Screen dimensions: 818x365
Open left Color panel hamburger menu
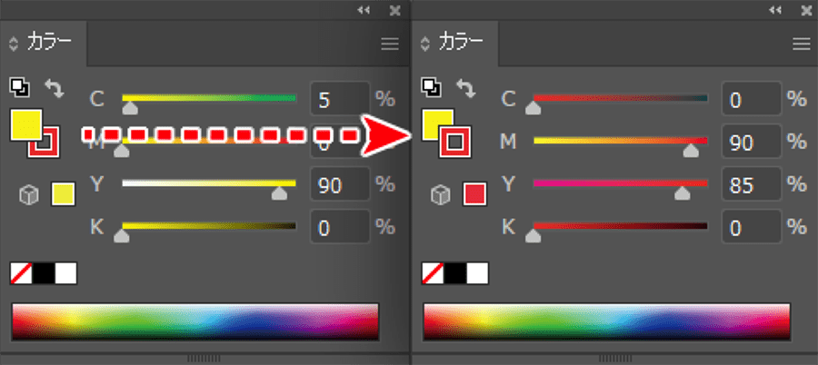[390, 44]
